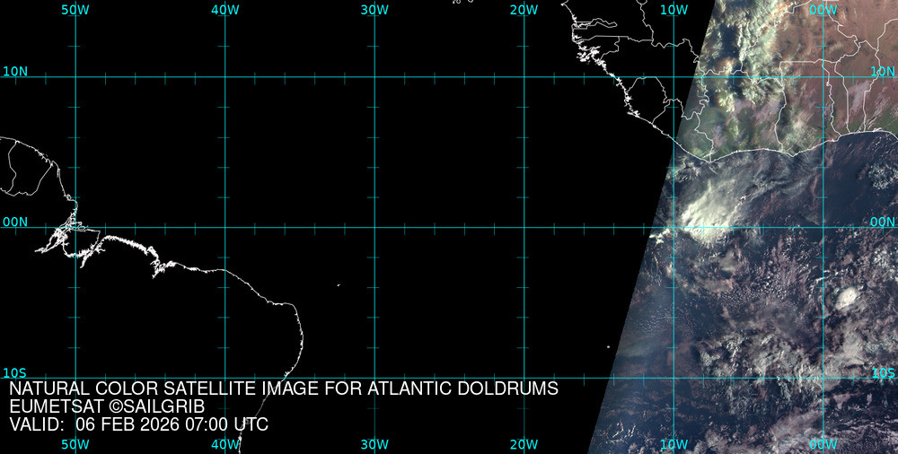Select the grid intersection of 20W and 10S
Viewport: 898px width, 454px height.
(x=524, y=378)
